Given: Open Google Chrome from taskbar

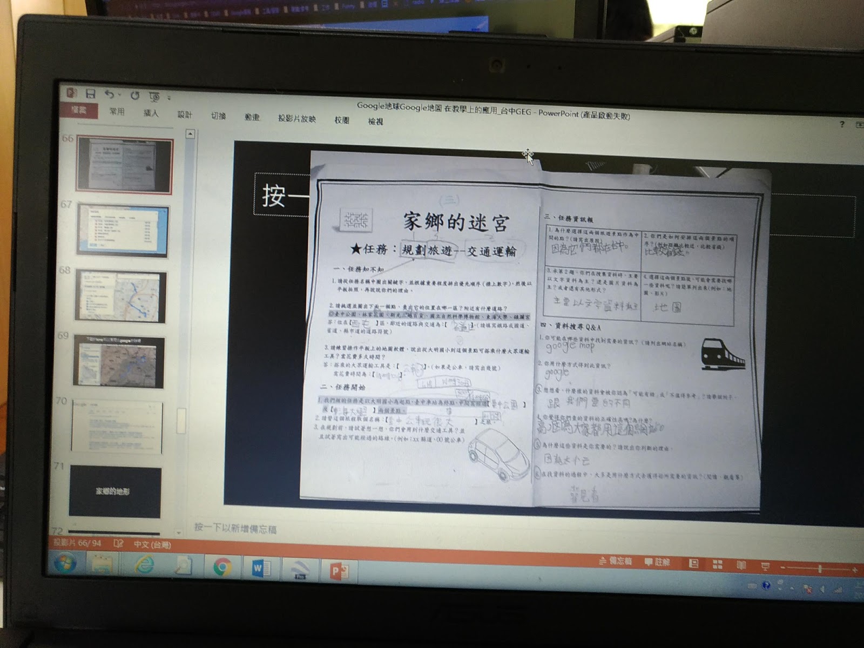Looking at the screenshot, I should [222, 568].
